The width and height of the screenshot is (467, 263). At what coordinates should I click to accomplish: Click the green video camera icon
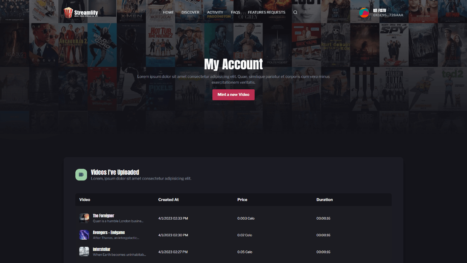81,175
